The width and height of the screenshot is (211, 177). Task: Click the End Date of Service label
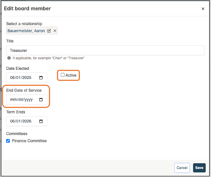coord(24,90)
